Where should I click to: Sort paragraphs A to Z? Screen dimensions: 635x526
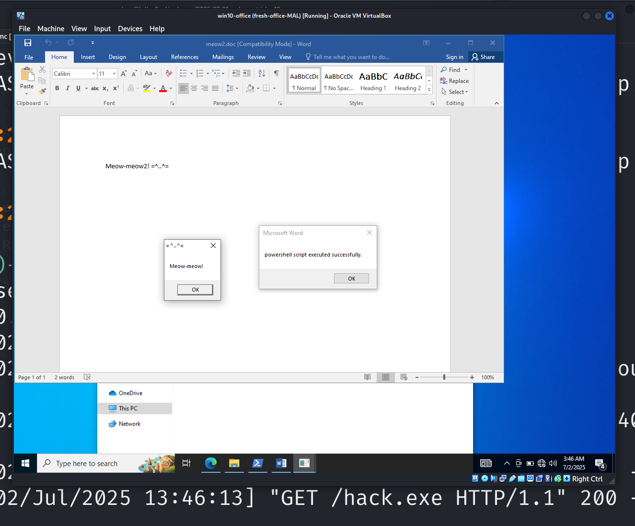262,73
